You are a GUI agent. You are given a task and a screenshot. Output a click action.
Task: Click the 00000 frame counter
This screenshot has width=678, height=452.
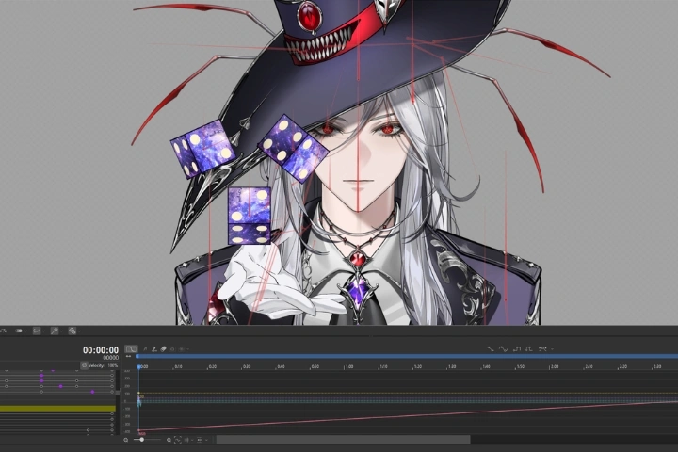[x=110, y=358]
